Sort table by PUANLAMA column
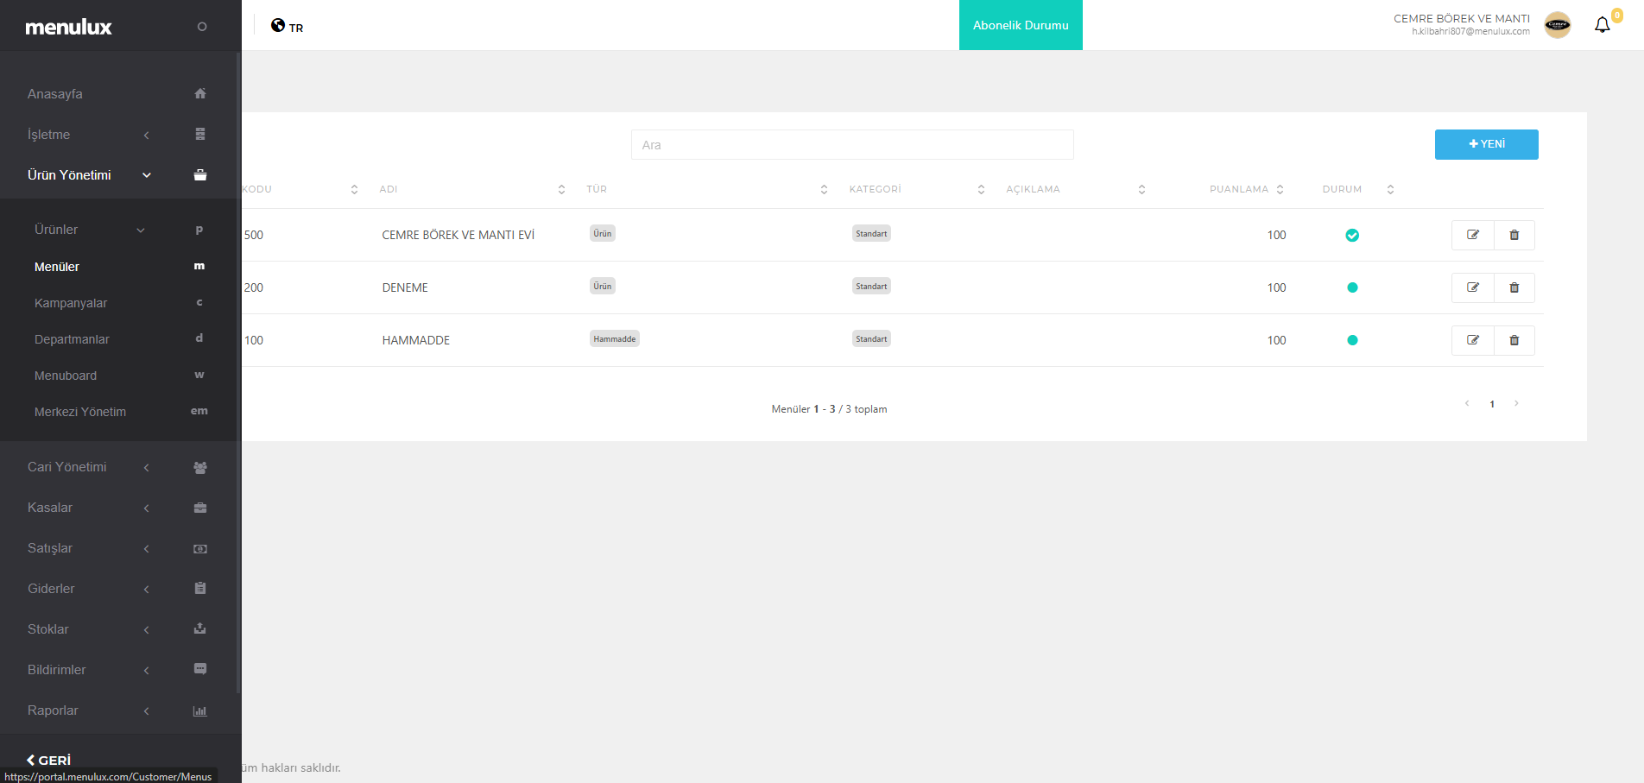The width and height of the screenshot is (1644, 783). (1280, 189)
